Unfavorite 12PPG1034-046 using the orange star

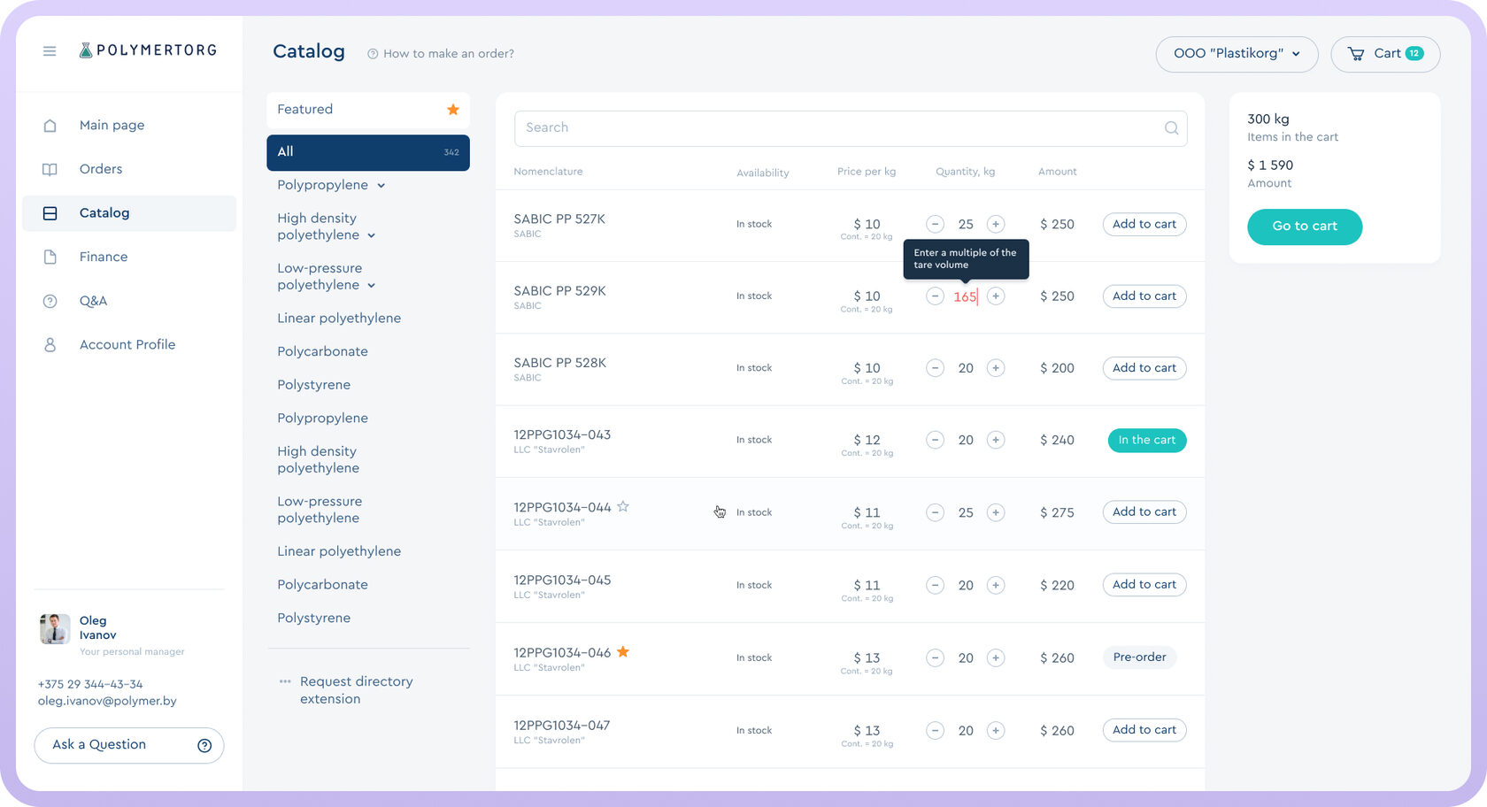(x=623, y=652)
